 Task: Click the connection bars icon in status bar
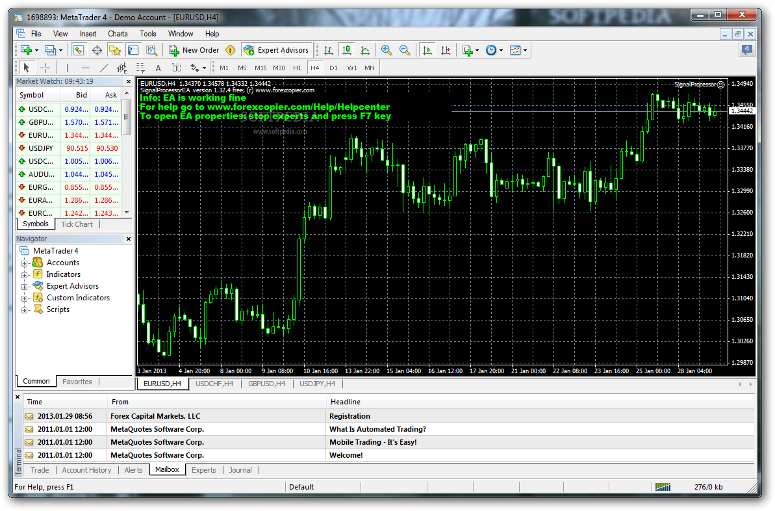pyautogui.click(x=663, y=487)
